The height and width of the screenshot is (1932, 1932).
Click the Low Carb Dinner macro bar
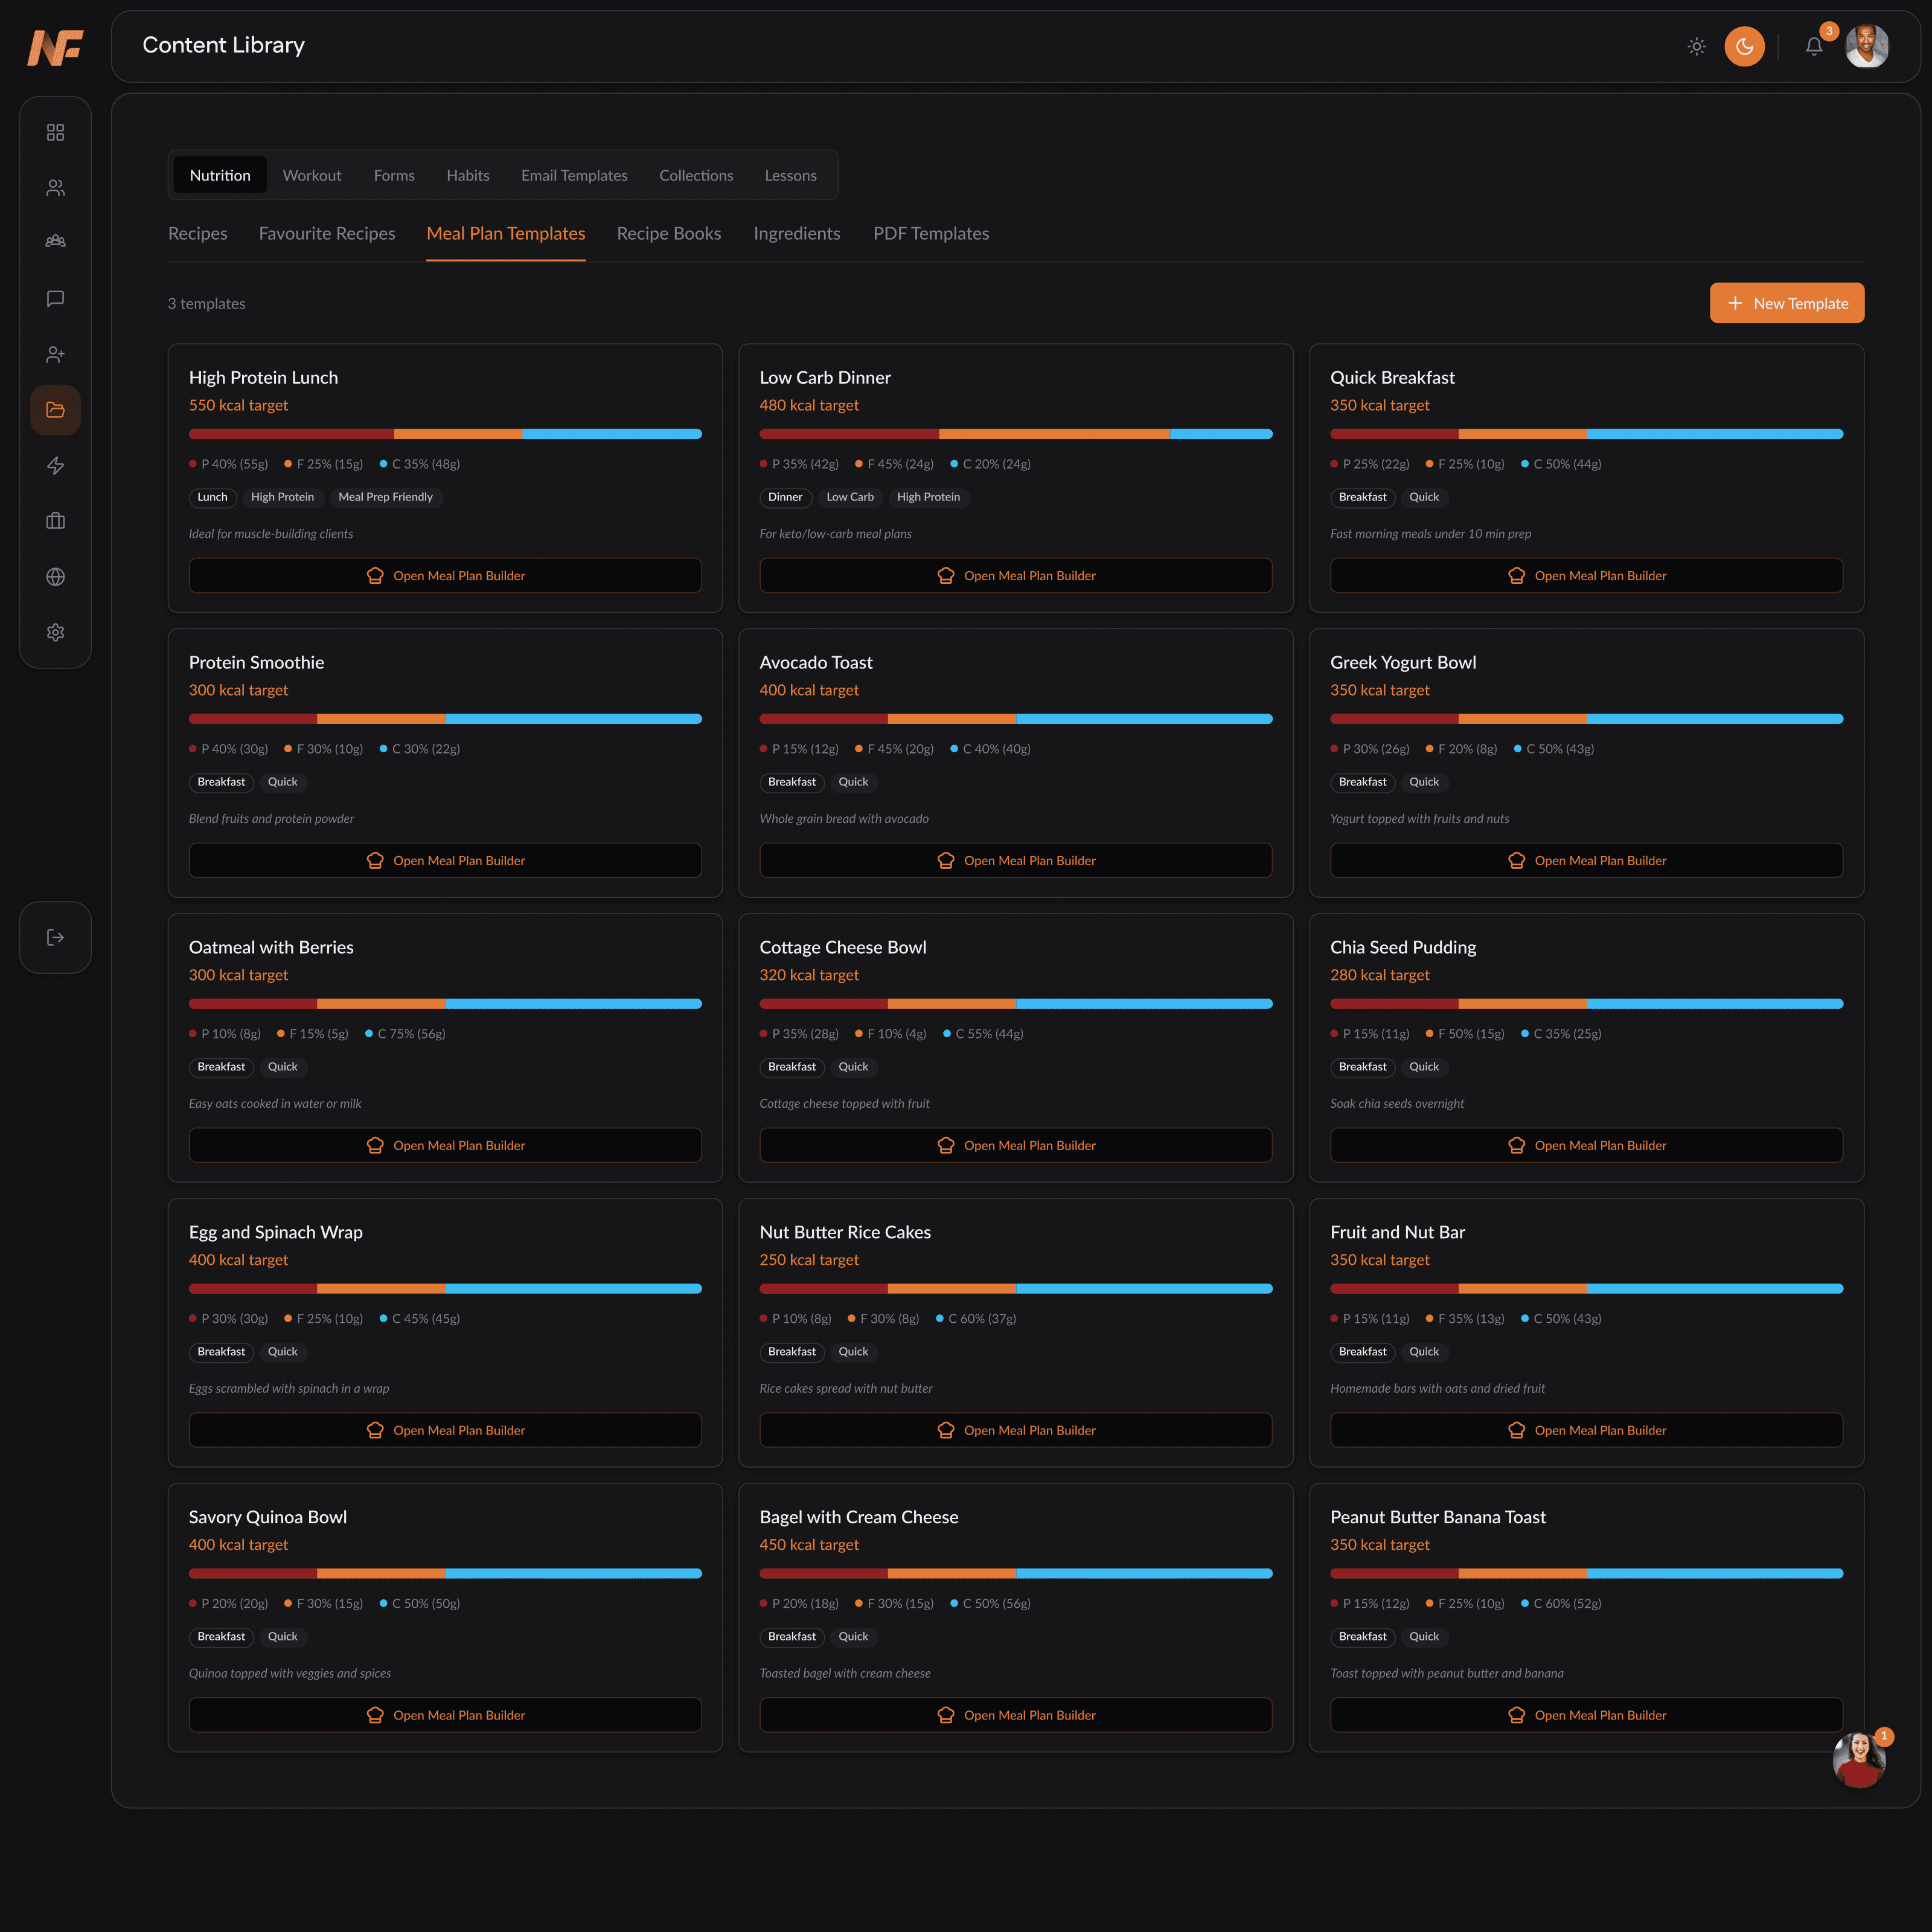pyautogui.click(x=1016, y=434)
